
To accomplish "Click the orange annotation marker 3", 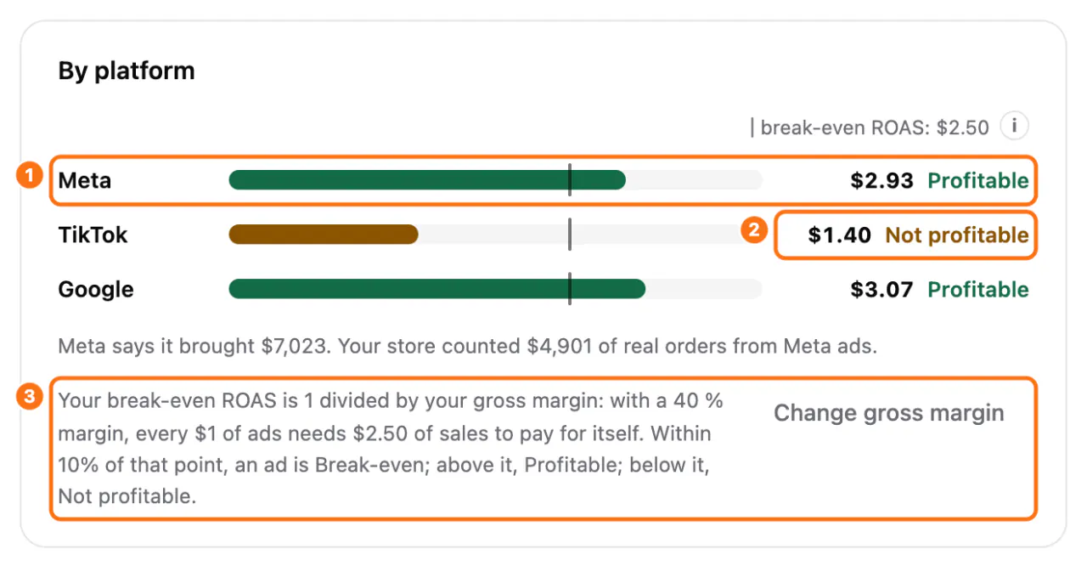I will (x=30, y=395).
